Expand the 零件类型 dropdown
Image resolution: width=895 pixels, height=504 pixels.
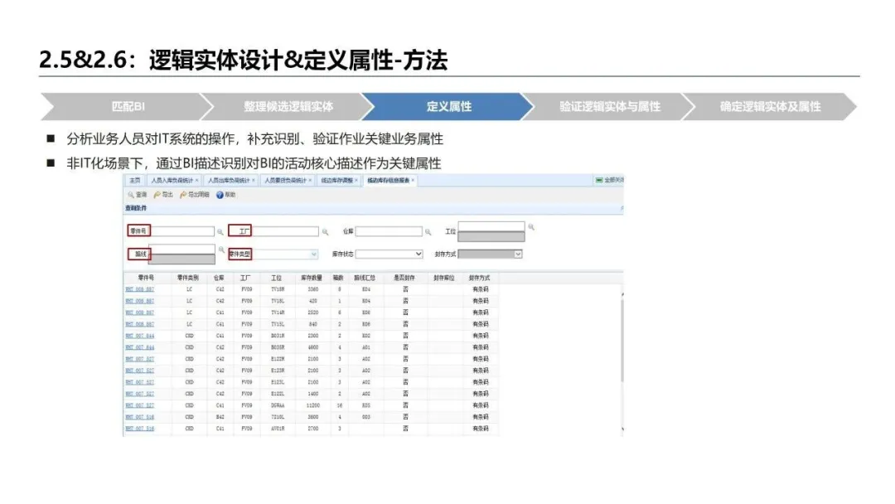314,254
